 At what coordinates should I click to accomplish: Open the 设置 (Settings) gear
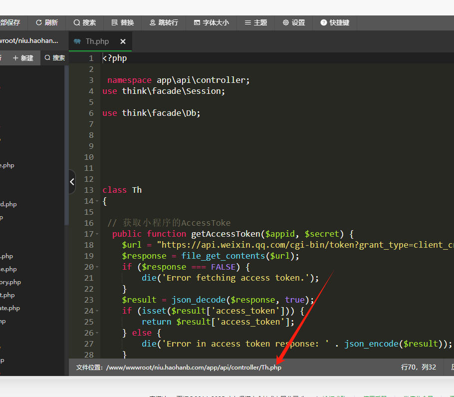click(294, 22)
